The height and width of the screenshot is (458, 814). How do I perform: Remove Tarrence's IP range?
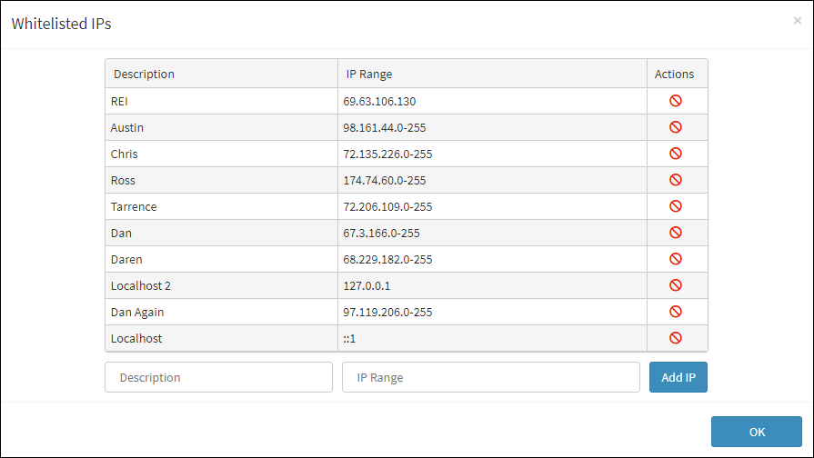676,206
